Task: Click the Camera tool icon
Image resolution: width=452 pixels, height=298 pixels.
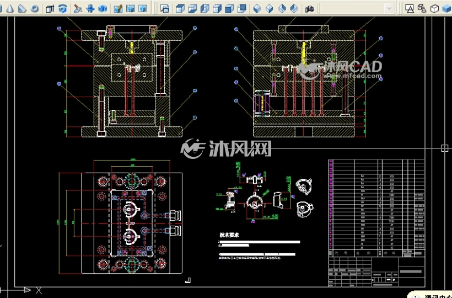Action: click(309, 9)
